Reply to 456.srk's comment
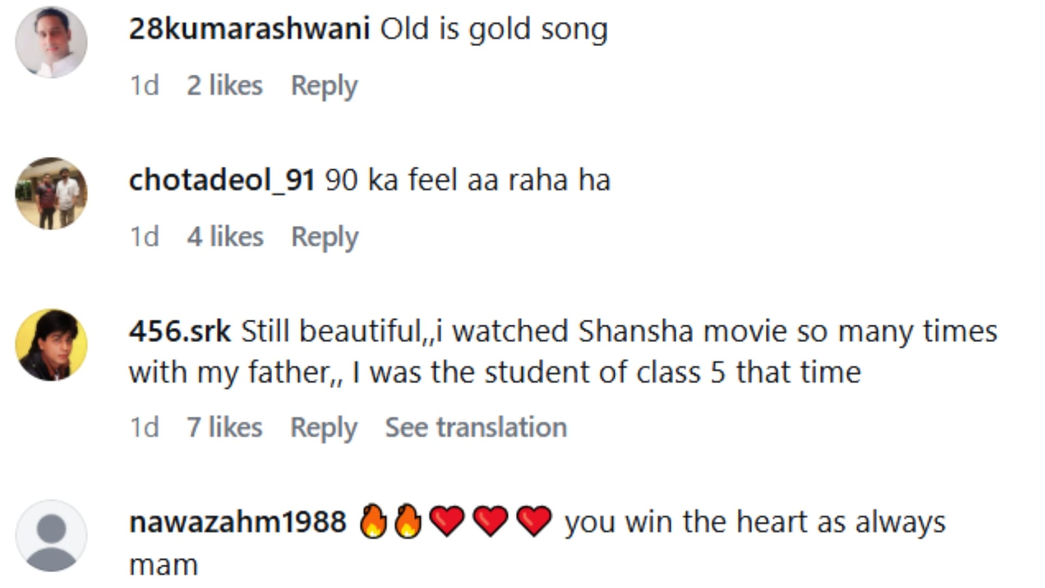 [x=324, y=427]
